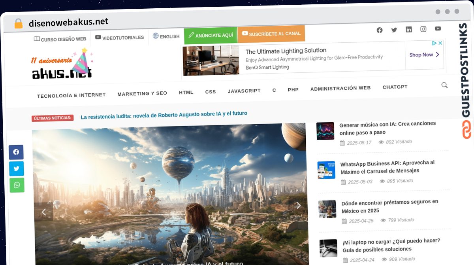Switch site language to English
Image resolution: width=474 pixels, height=265 pixels.
pyautogui.click(x=166, y=36)
